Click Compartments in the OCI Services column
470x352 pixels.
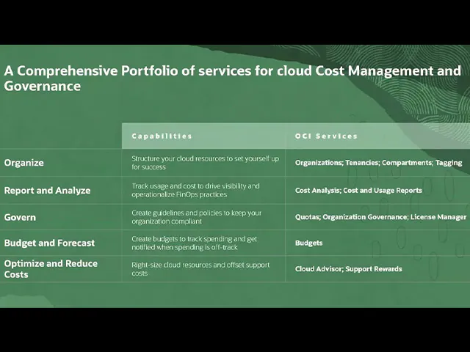pos(406,163)
